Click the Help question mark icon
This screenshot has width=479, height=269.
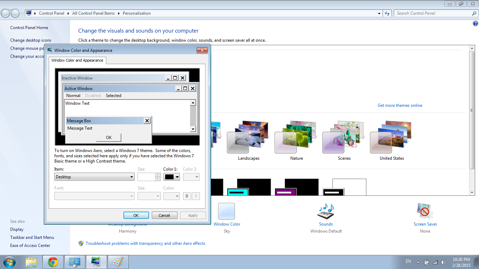pyautogui.click(x=475, y=24)
